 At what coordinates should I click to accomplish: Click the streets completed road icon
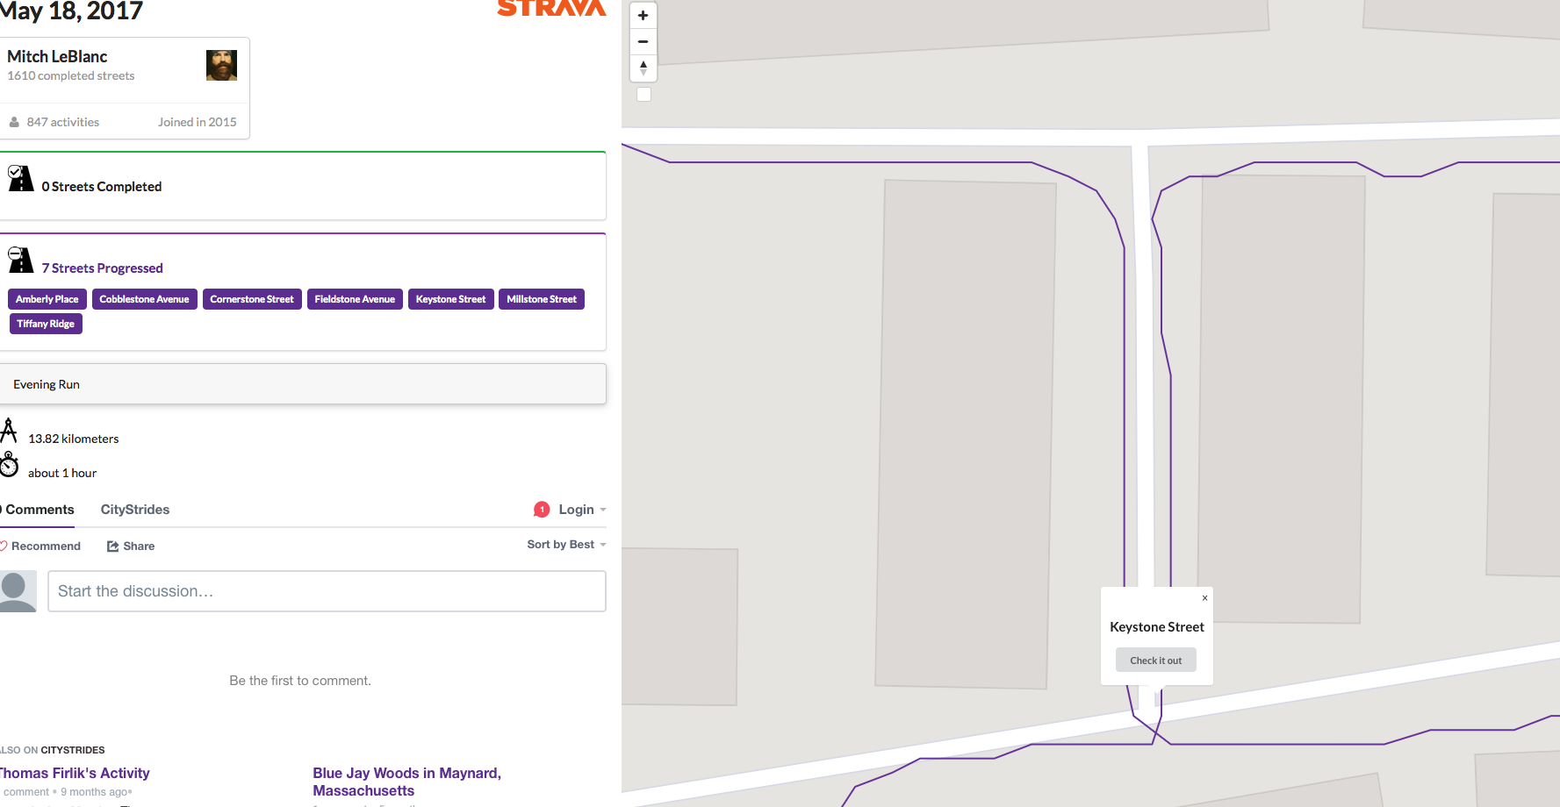[x=20, y=178]
